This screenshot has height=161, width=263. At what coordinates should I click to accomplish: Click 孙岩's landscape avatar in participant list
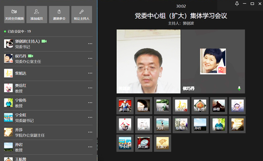point(8,147)
